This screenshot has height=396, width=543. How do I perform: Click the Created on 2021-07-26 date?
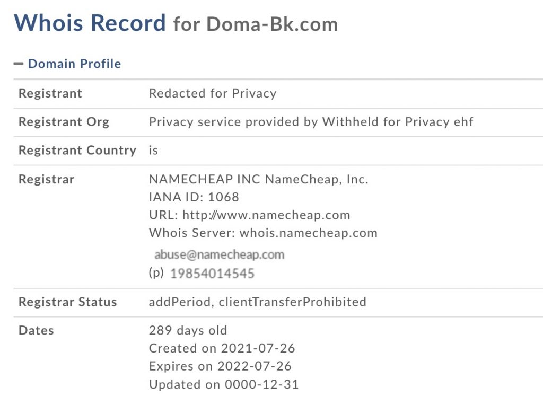coord(222,348)
